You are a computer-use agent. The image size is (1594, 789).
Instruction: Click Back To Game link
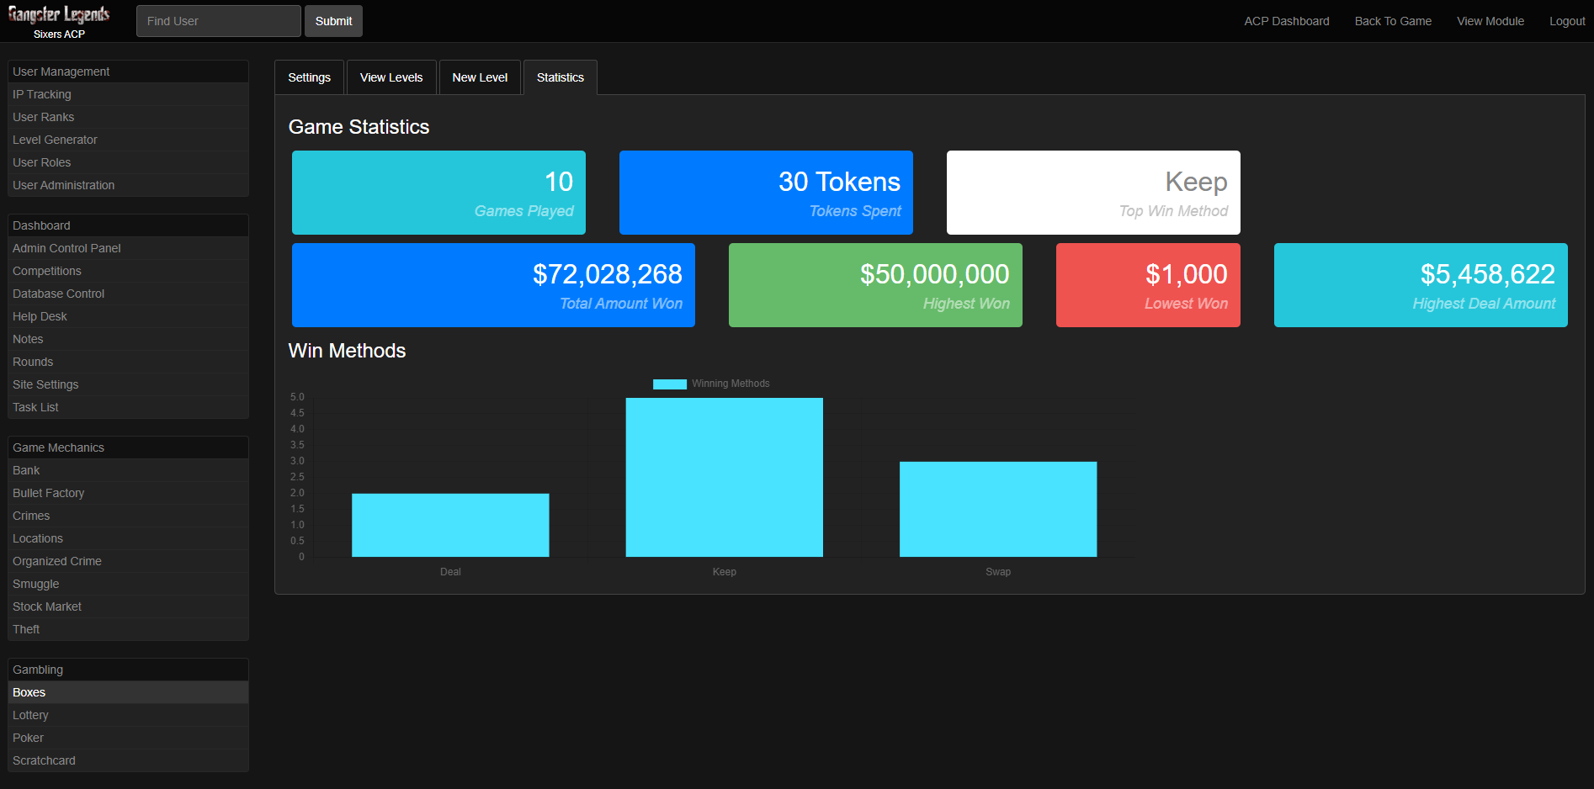[1393, 21]
